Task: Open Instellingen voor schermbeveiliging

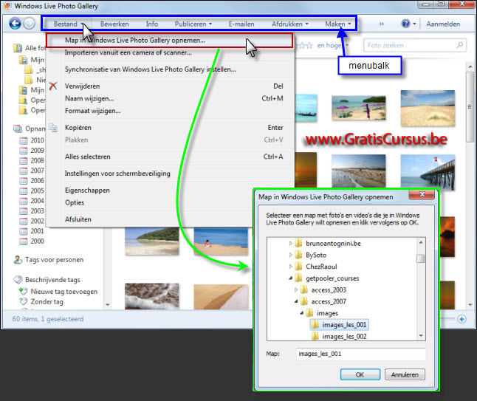Action: (x=117, y=174)
